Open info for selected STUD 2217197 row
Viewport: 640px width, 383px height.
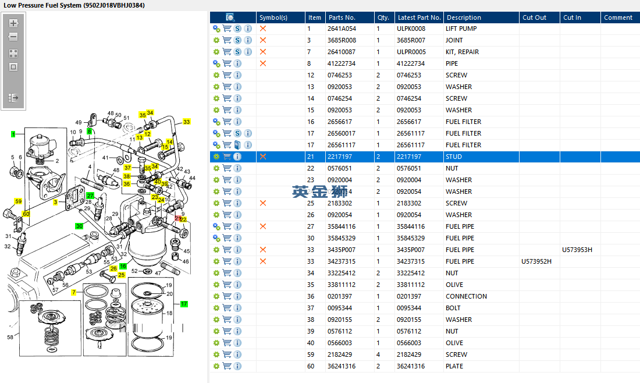click(237, 157)
